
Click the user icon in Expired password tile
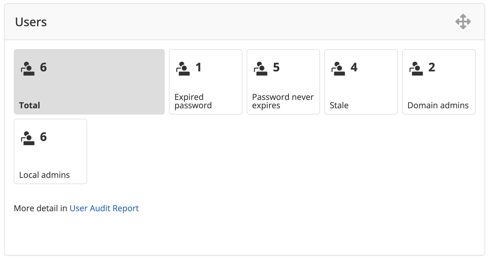click(183, 69)
